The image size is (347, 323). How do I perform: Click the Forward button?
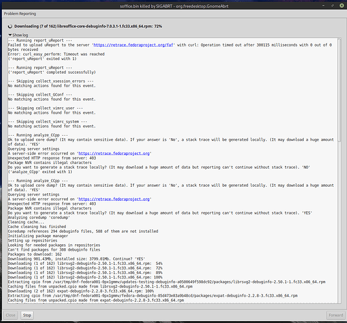336,315
